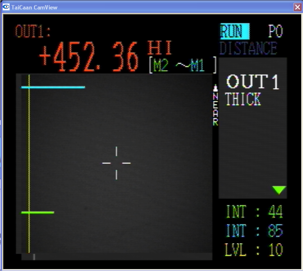Click the TaiCaan CamView eye icon
Screen dimensions: 303x271
[6, 7]
